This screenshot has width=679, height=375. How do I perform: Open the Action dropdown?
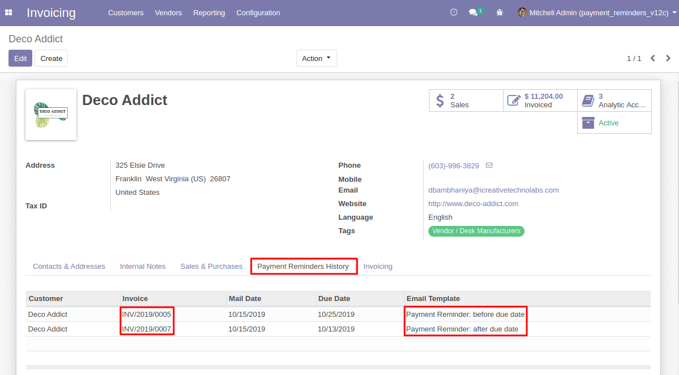[316, 58]
